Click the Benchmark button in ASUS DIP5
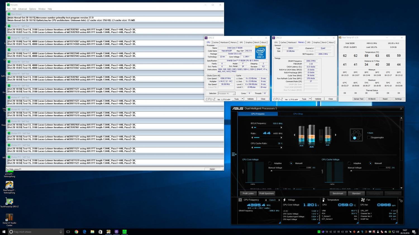Screen dimensions: 419x235 (x=338, y=194)
